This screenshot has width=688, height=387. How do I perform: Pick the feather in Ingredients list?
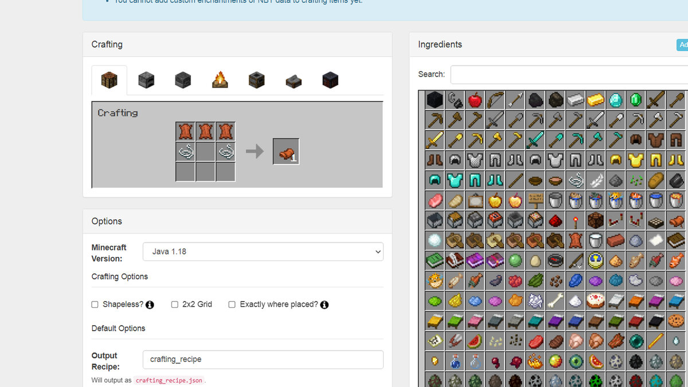click(x=596, y=180)
